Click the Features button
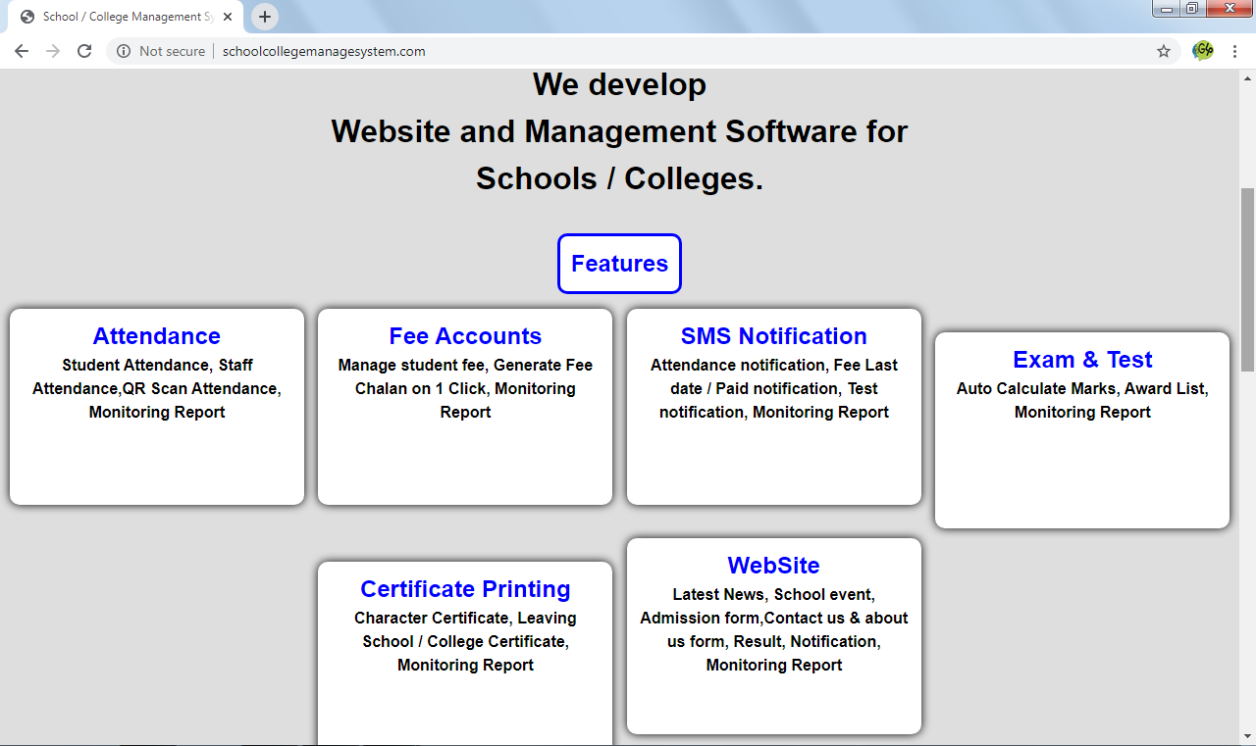The height and width of the screenshot is (746, 1256). click(619, 264)
